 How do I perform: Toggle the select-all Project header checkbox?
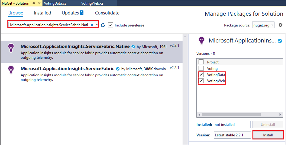coord(201,62)
